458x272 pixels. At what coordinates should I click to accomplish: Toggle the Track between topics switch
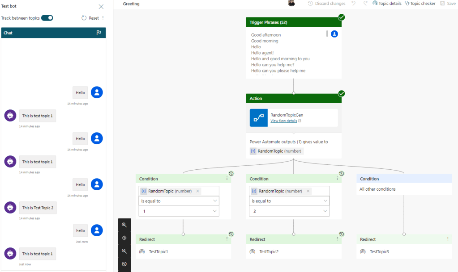coord(47,18)
